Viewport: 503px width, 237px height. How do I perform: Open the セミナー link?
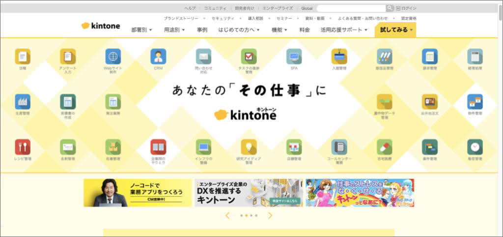tap(284, 19)
